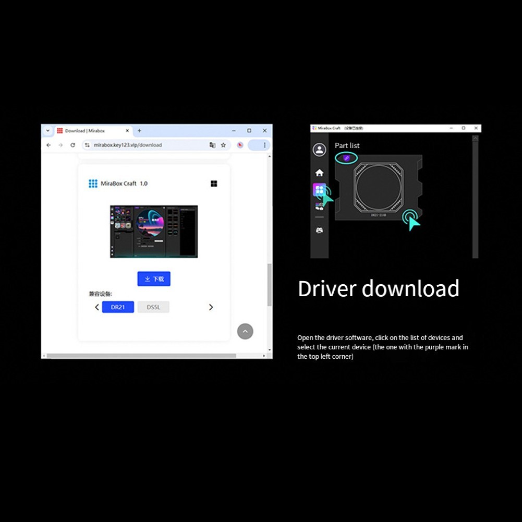Bookmark this page with the star icon
Screen dimensions: 522x522
tap(223, 145)
